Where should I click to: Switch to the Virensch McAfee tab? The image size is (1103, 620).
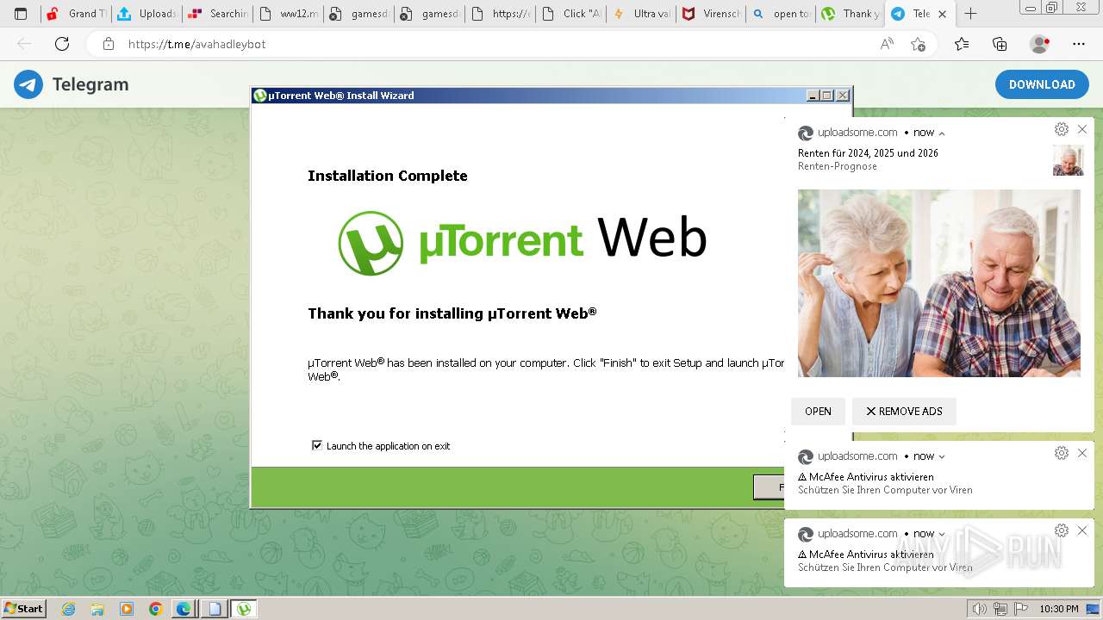tap(712, 14)
